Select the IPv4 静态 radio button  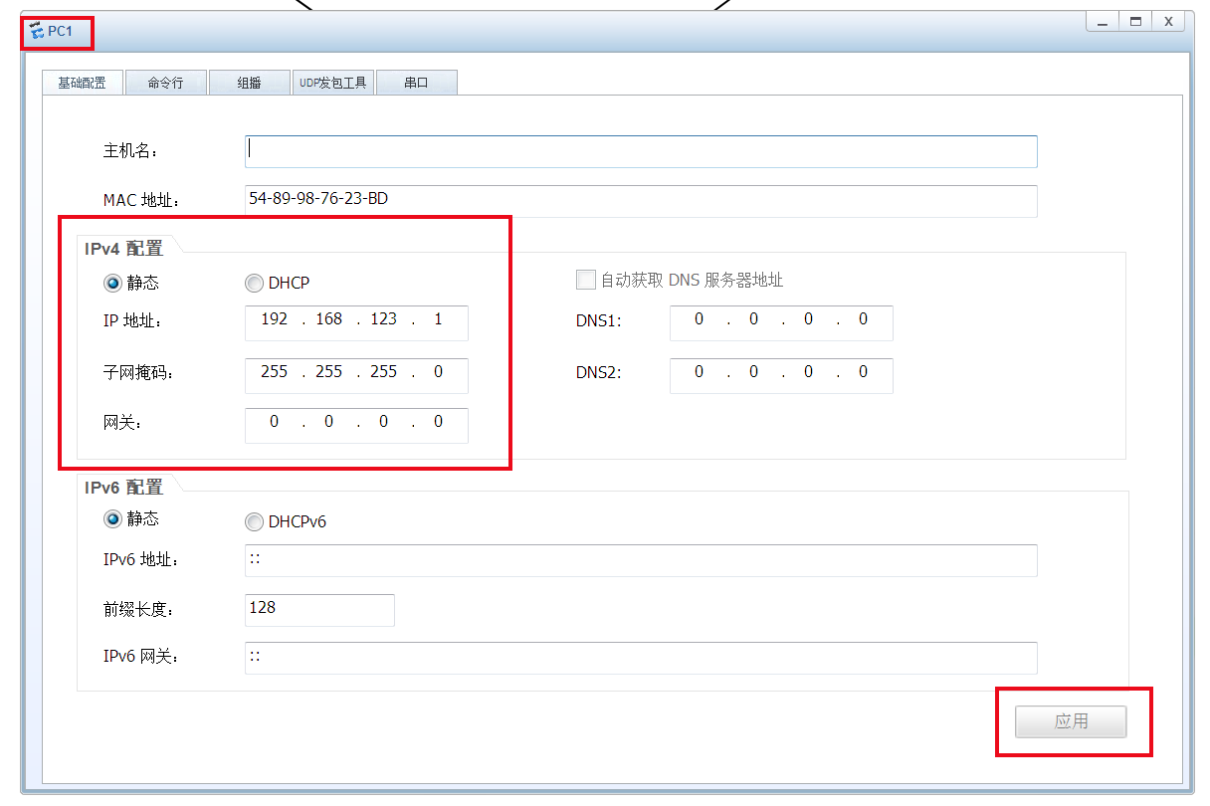coord(112,283)
